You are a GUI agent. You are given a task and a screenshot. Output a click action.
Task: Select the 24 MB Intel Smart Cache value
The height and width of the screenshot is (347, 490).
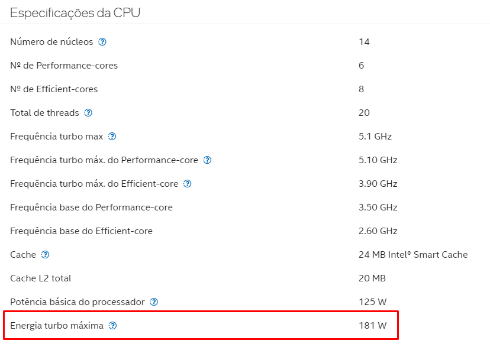point(413,255)
